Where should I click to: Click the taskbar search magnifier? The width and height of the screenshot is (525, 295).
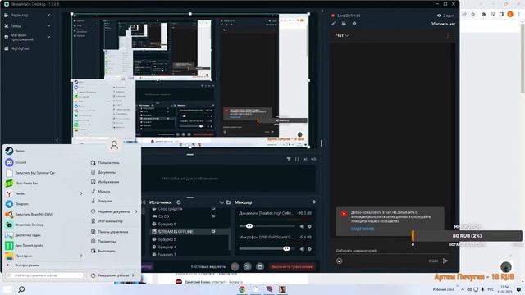(21, 289)
